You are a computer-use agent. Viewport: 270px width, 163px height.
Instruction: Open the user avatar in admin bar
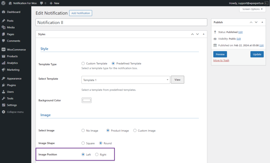[266, 3]
